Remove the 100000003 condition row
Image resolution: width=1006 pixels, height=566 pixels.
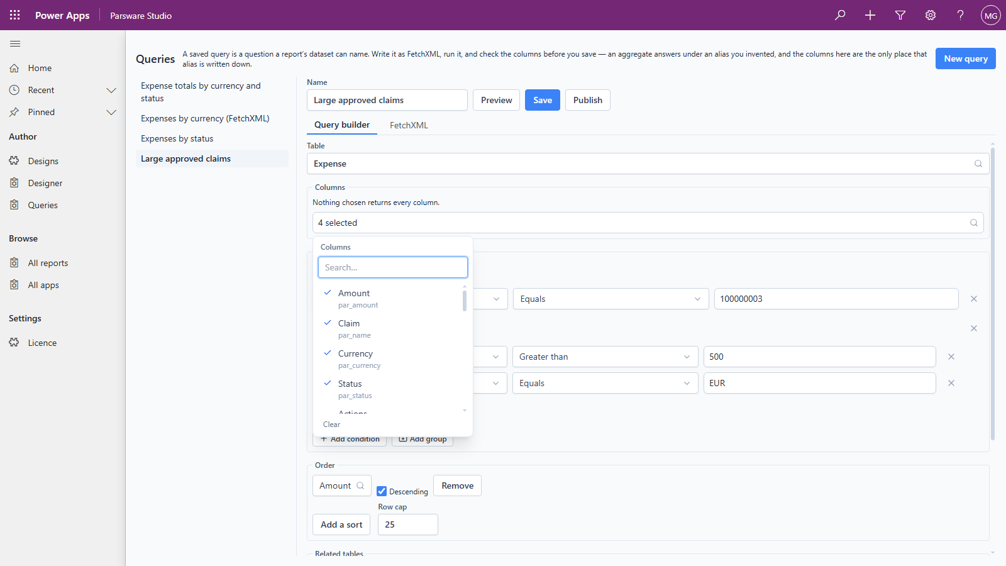974,299
